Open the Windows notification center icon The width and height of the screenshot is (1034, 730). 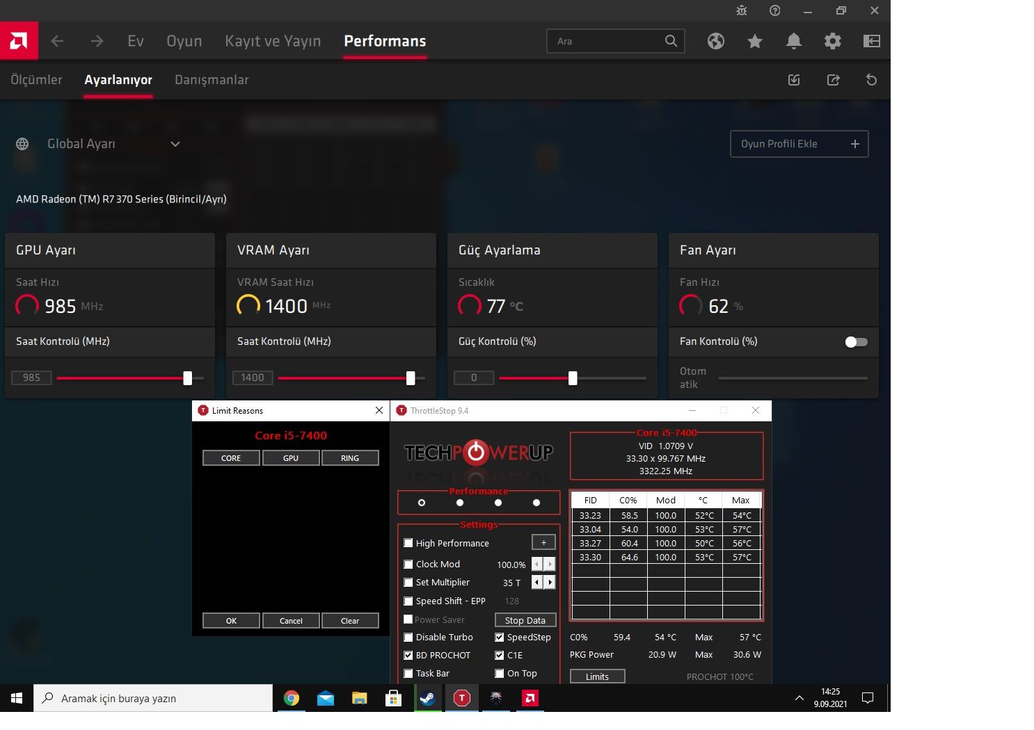click(x=868, y=698)
